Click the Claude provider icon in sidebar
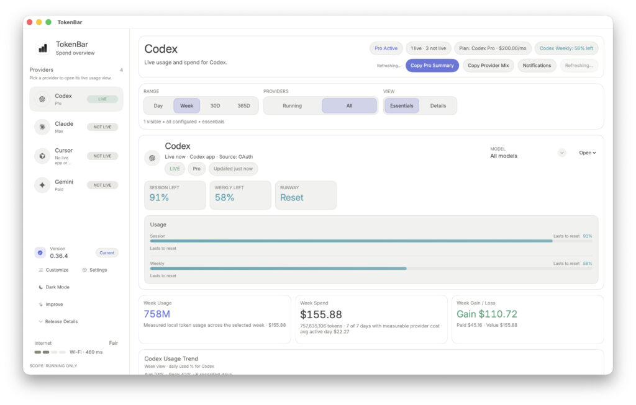The image size is (636, 405). coord(42,127)
